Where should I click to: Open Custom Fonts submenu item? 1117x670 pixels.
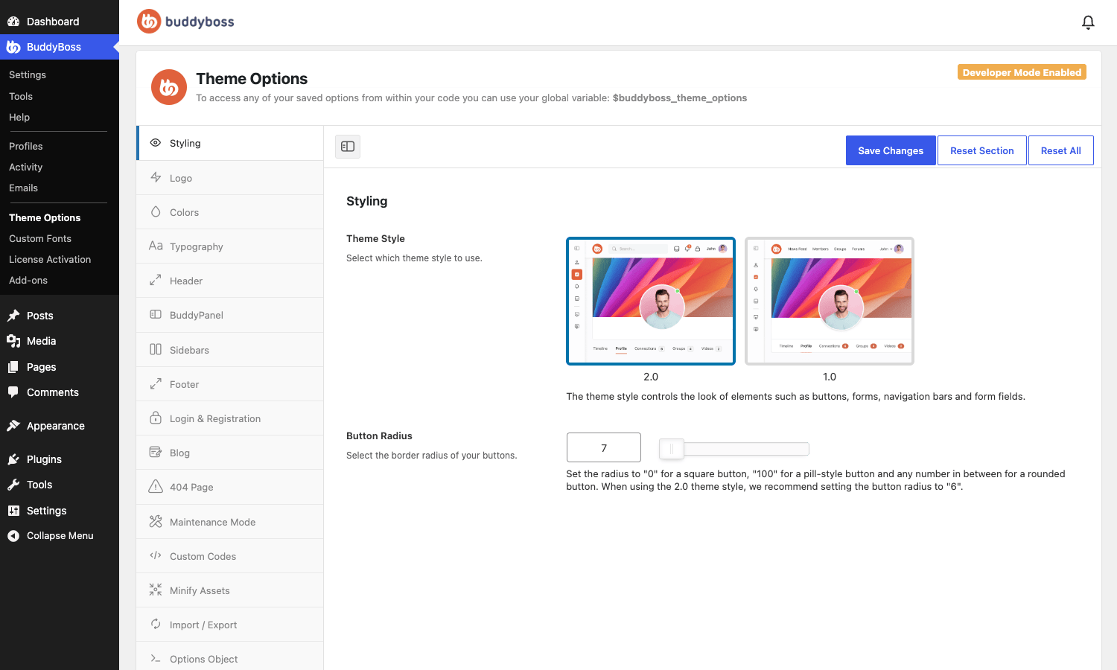coord(40,239)
